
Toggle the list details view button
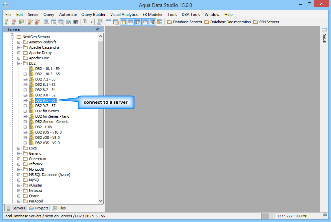coord(145,22)
